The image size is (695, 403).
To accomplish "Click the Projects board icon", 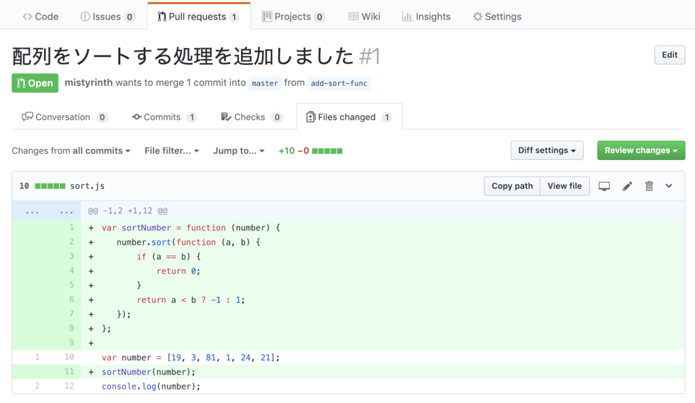I will click(x=267, y=17).
